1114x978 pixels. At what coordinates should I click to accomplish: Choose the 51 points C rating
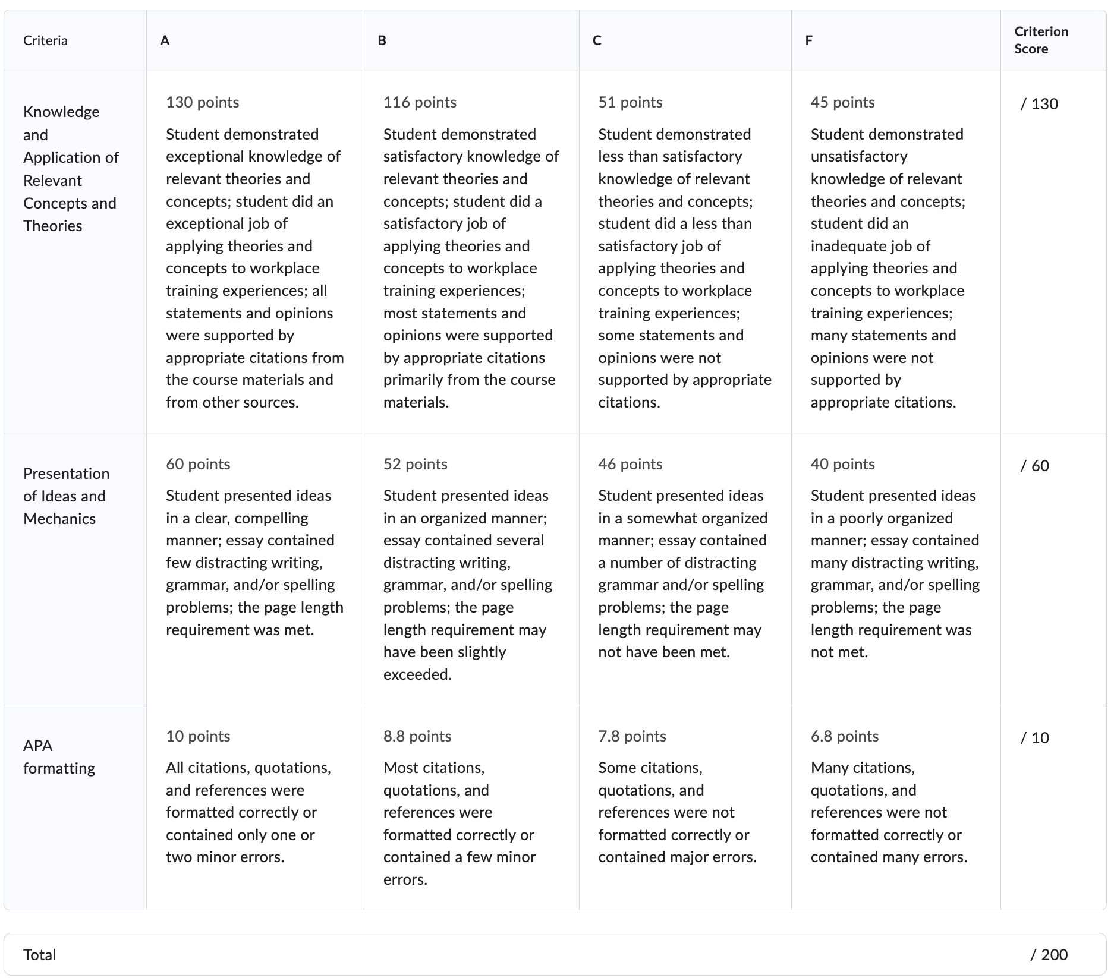(x=685, y=252)
